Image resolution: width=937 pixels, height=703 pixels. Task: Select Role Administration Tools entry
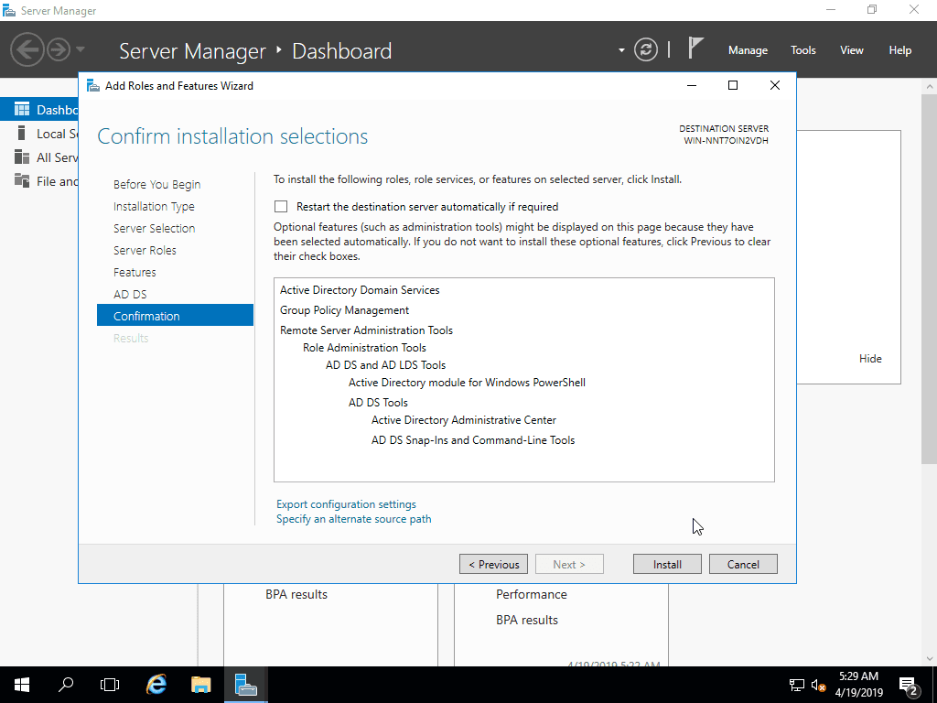coord(364,348)
